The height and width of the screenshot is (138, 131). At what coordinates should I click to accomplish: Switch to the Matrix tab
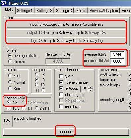point(80,11)
